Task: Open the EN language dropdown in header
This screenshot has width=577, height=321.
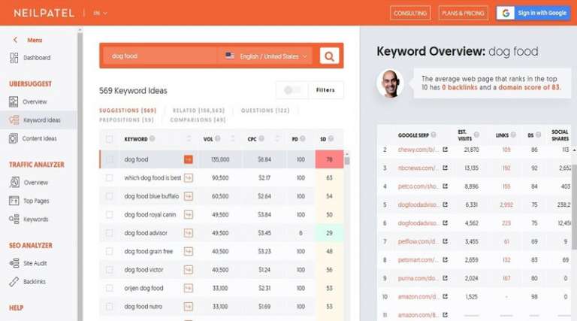Action: [100, 14]
